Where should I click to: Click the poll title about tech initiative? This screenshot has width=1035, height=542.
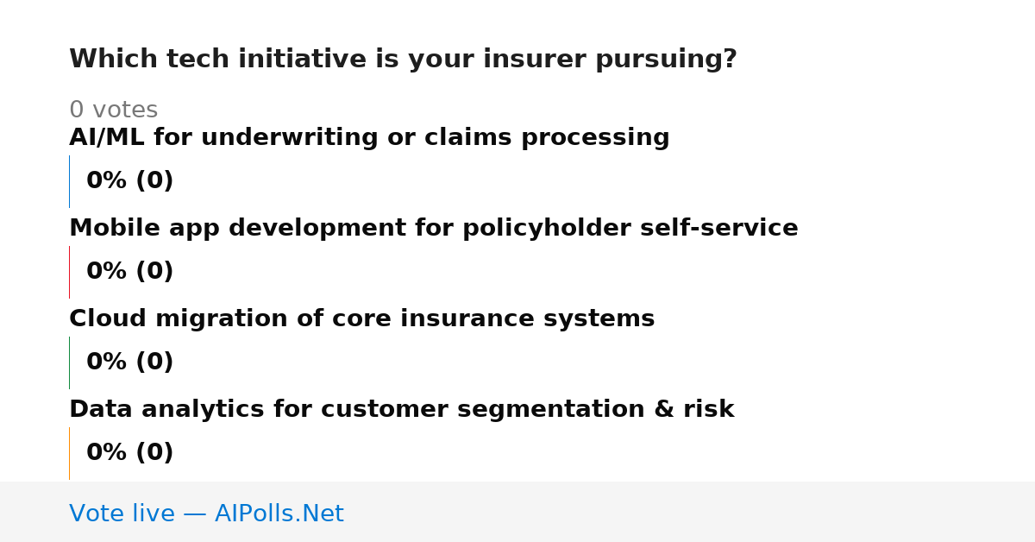coord(403,60)
